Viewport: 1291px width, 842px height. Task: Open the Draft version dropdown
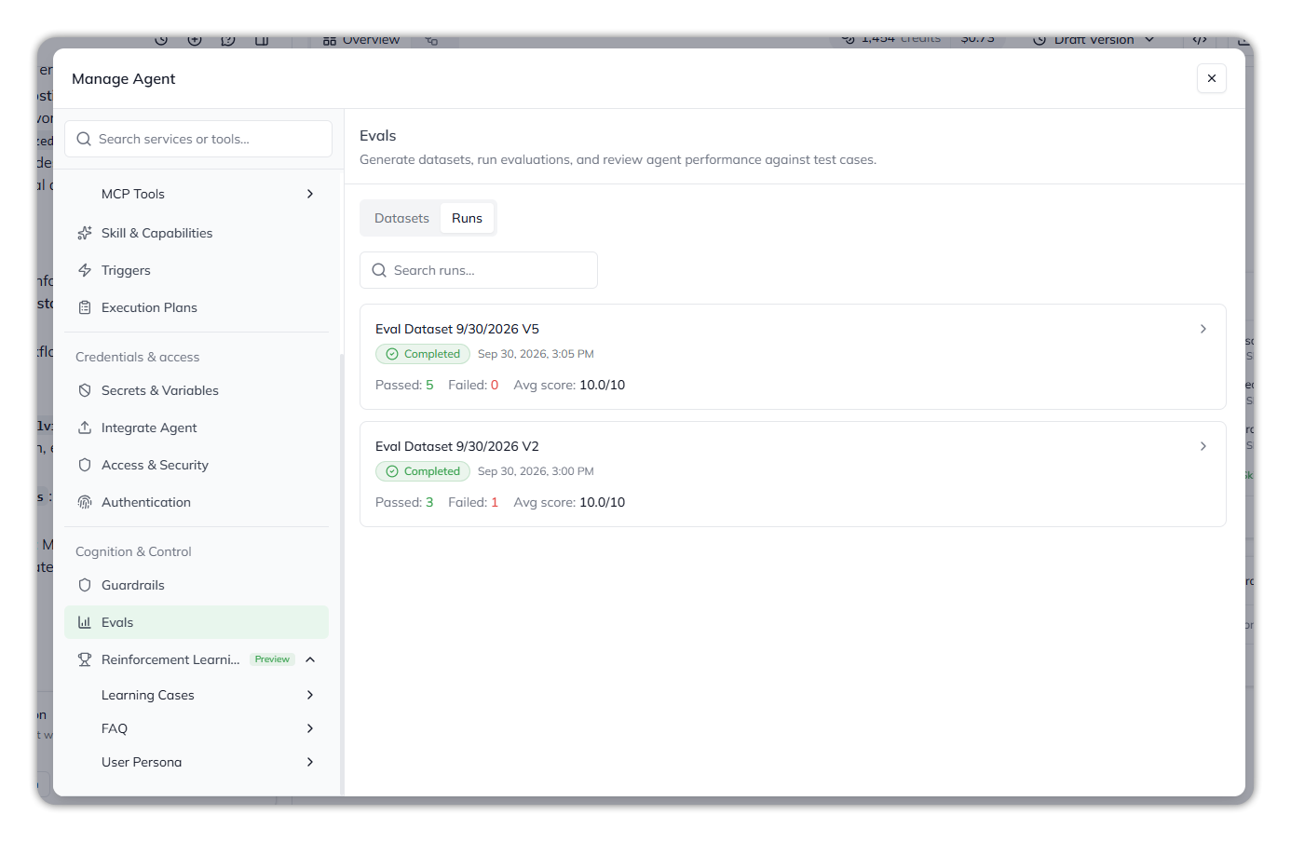coord(1094,40)
